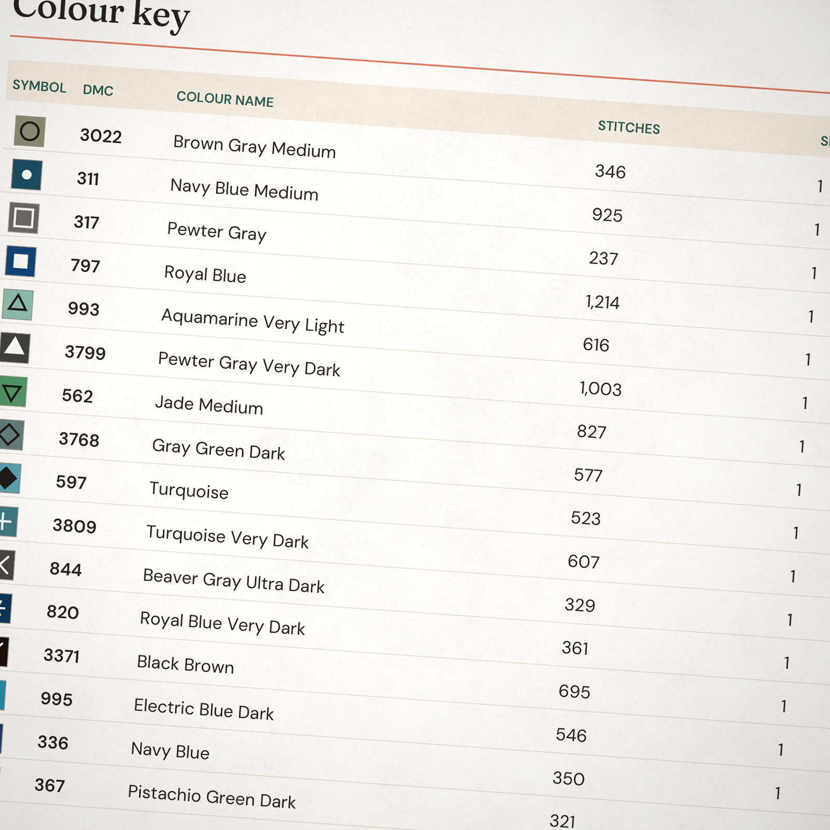This screenshot has height=830, width=830.
Task: Click the colour name Navy Blue Medium
Action: [x=244, y=189]
